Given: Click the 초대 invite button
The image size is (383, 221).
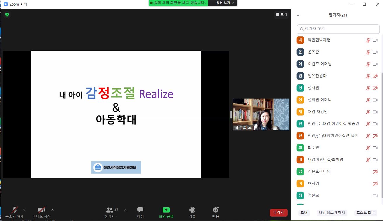Looking at the screenshot, I should [304, 213].
